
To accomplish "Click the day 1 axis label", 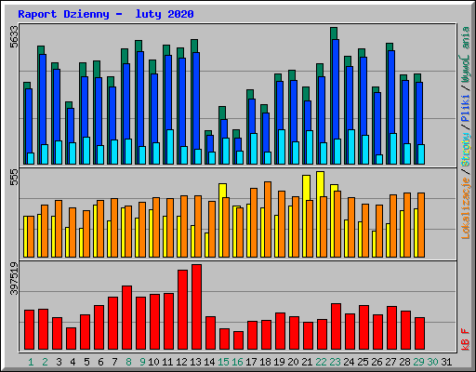I will 31,362.
